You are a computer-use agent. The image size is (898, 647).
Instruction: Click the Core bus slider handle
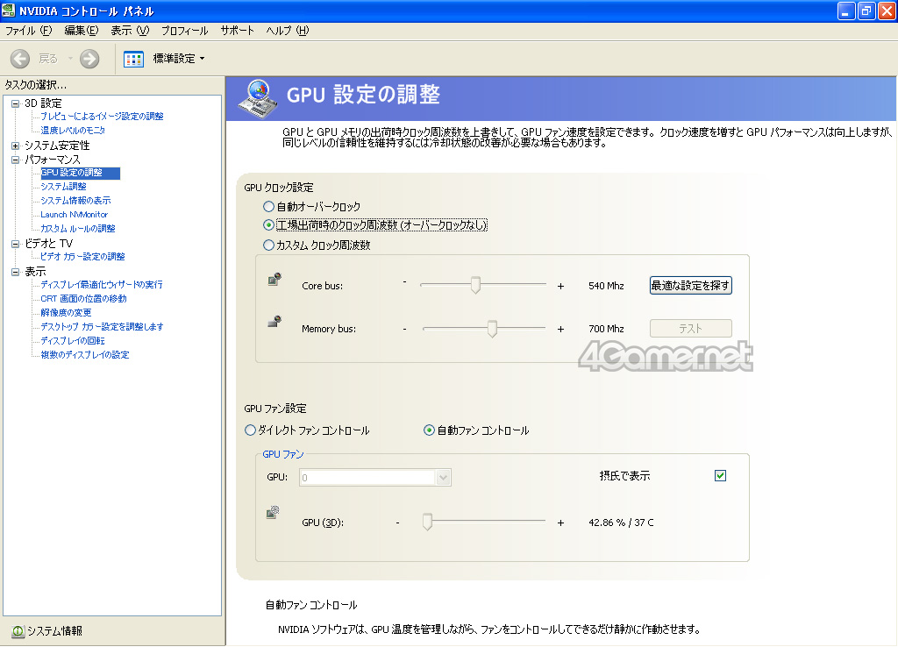(x=475, y=285)
